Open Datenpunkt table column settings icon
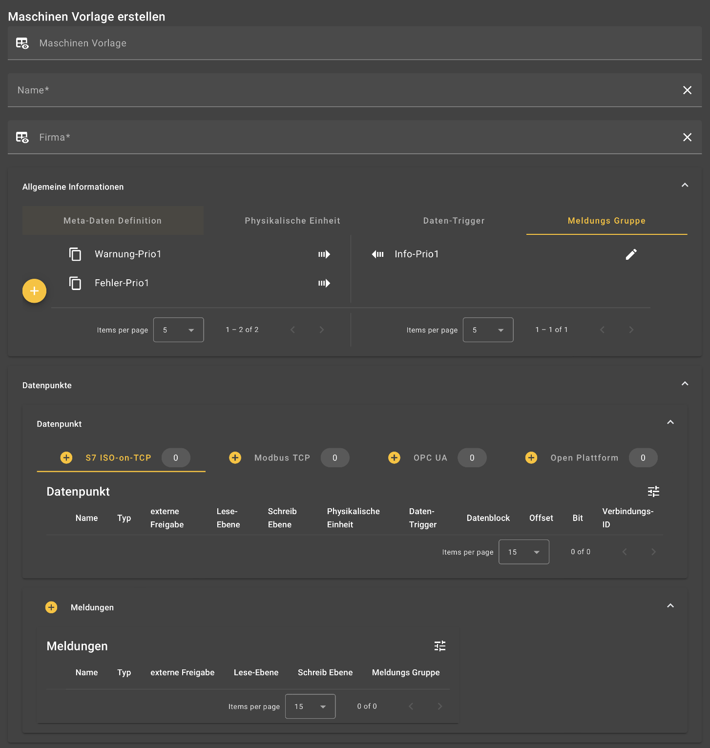710x748 pixels. (653, 491)
